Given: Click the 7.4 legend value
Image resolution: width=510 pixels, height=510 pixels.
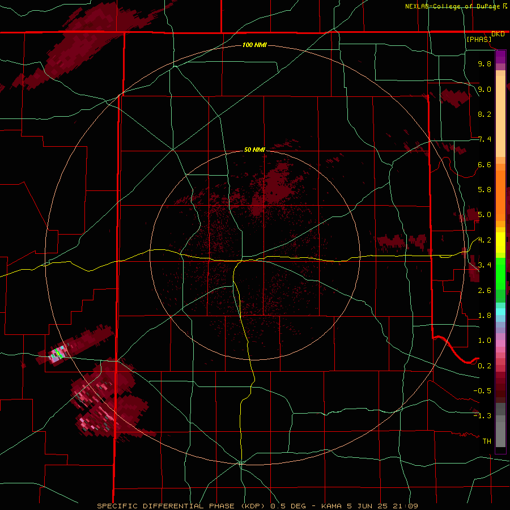Looking at the screenshot, I should pos(484,139).
